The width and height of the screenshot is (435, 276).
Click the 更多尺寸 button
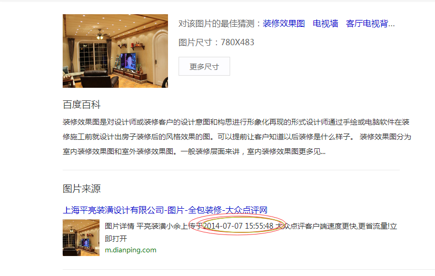[x=204, y=66]
